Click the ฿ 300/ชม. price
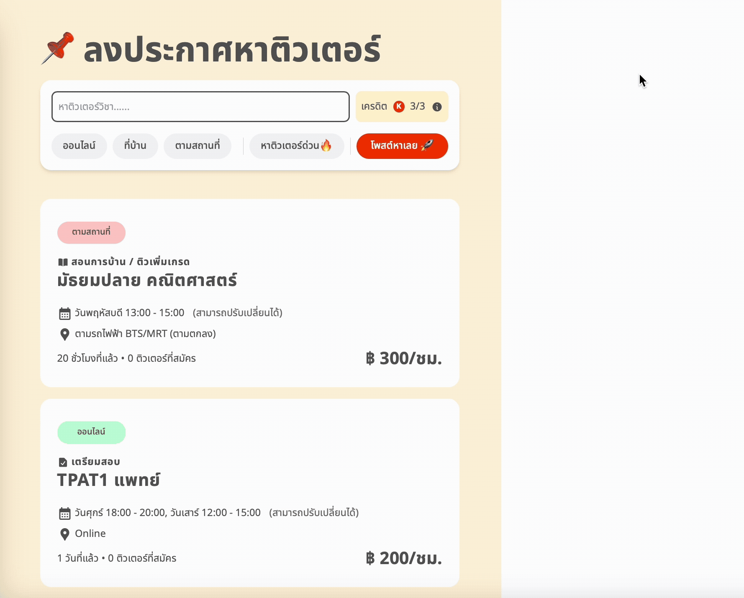This screenshot has height=598, width=744. [403, 358]
